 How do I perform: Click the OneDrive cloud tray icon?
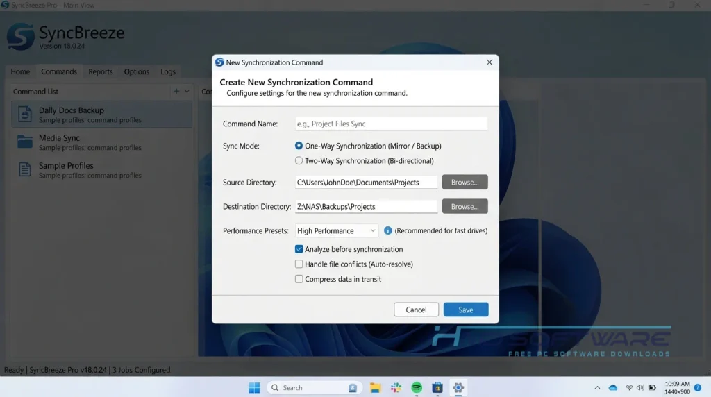[613, 387]
